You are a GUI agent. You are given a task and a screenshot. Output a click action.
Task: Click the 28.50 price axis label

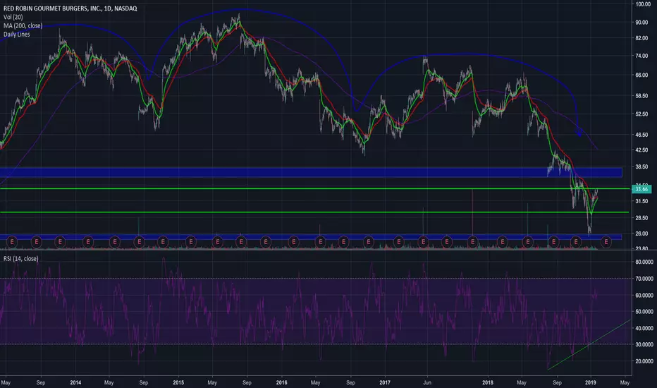click(x=641, y=218)
